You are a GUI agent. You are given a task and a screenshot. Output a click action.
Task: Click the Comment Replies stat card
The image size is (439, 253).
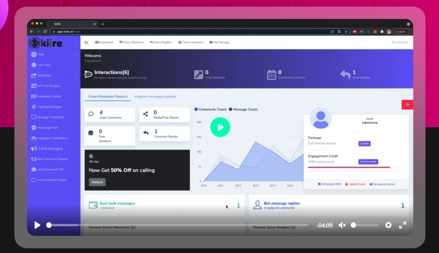tap(164, 134)
